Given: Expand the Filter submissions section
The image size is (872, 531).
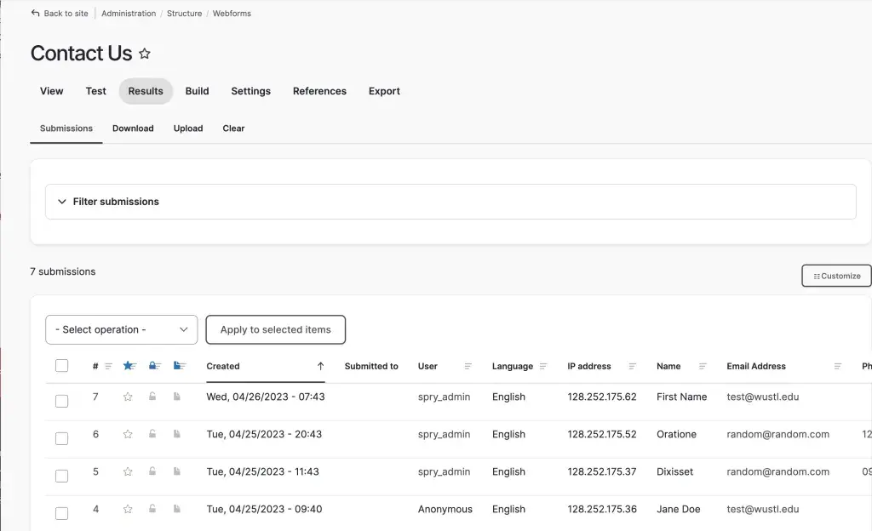Looking at the screenshot, I should coord(108,202).
